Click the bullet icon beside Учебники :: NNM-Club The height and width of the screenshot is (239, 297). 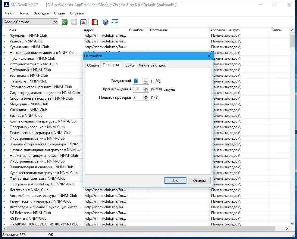(5, 110)
